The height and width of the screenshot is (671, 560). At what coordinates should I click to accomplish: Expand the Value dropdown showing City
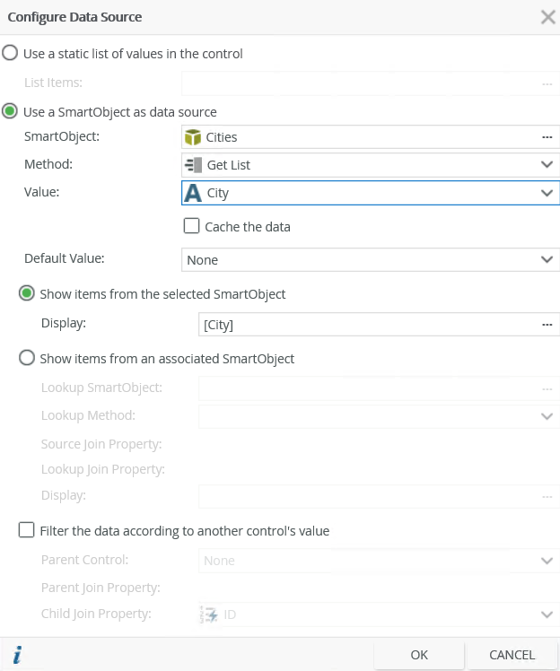546,193
